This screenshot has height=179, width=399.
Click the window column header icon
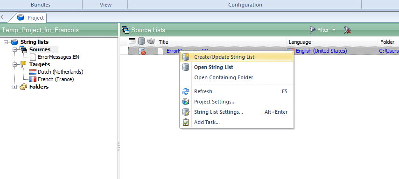tap(132, 41)
